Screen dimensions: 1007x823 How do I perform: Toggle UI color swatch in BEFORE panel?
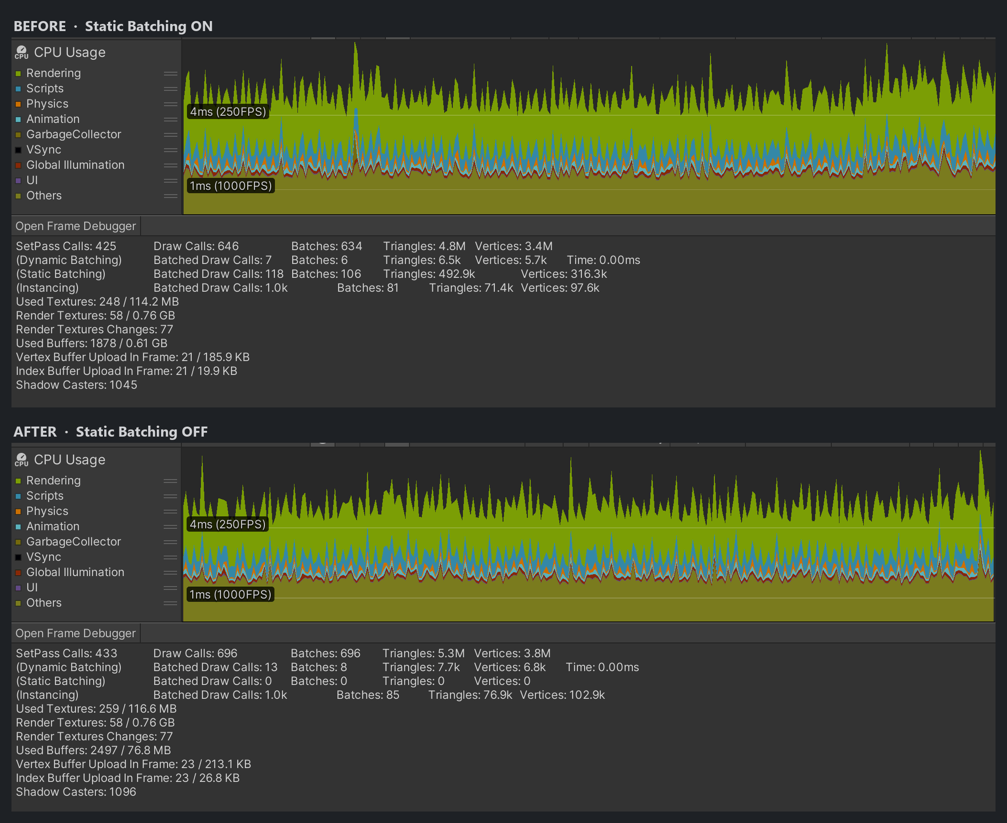[18, 181]
